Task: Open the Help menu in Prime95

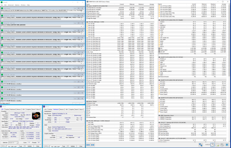Action: pos(28,5)
